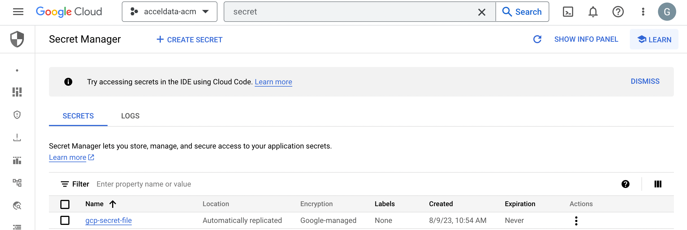This screenshot has height=230, width=687.
Task: Open the notifications bell
Action: pyautogui.click(x=593, y=12)
